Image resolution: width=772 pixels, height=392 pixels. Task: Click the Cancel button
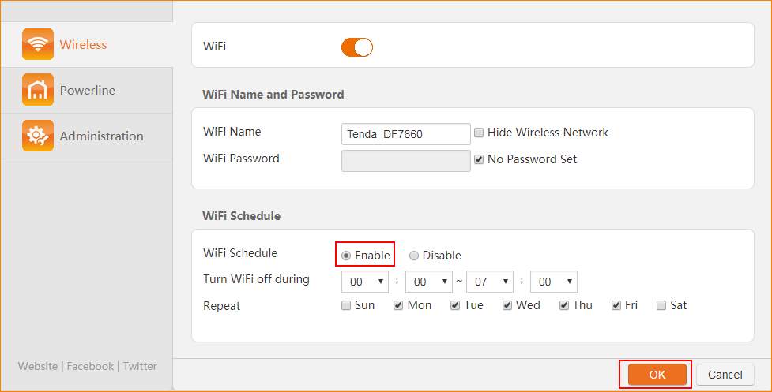point(725,375)
